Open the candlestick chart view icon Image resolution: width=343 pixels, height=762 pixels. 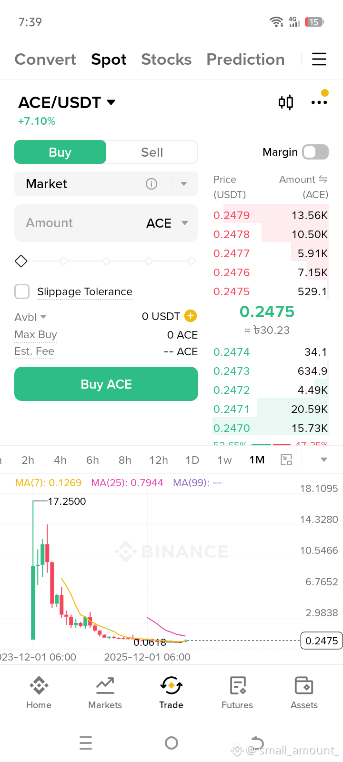click(x=286, y=102)
